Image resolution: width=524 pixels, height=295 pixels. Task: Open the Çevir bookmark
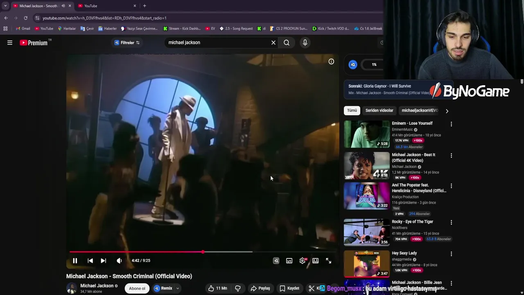pyautogui.click(x=87, y=29)
